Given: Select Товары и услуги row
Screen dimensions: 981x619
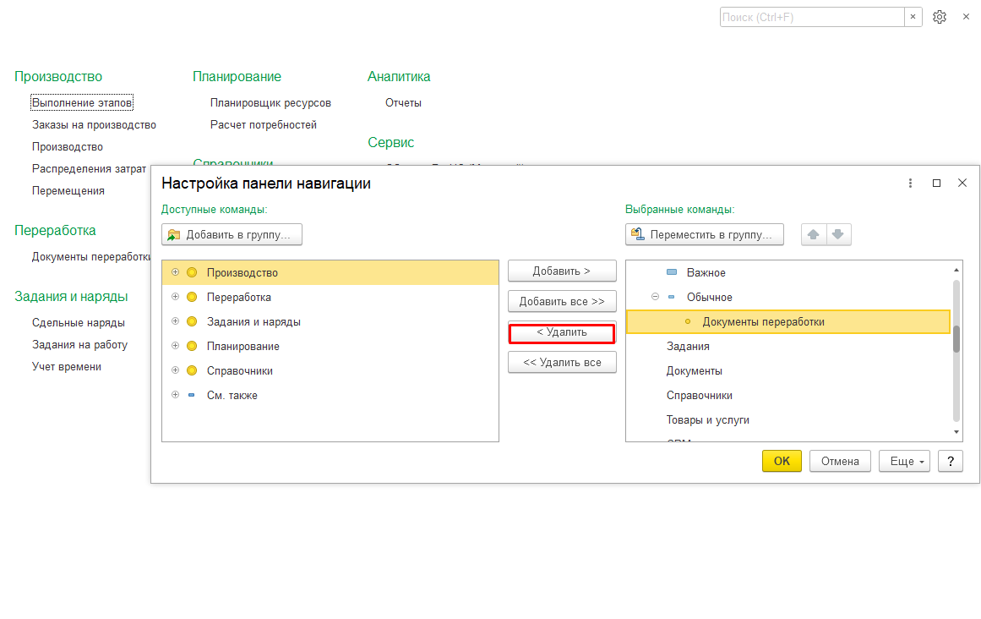Looking at the screenshot, I should click(788, 420).
